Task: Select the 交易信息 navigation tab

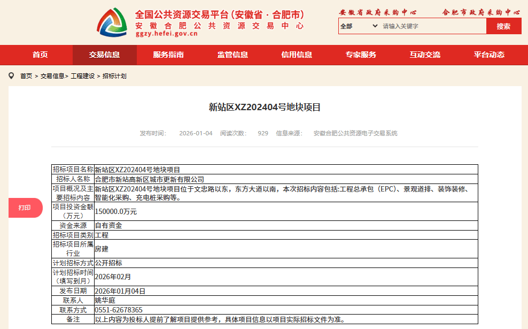Action: coord(104,55)
